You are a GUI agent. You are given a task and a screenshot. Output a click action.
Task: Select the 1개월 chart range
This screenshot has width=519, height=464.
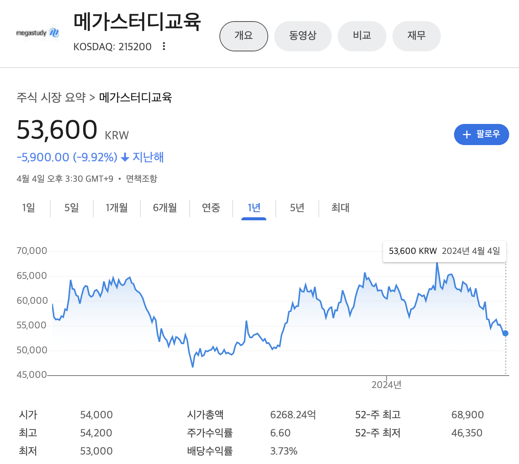(117, 208)
